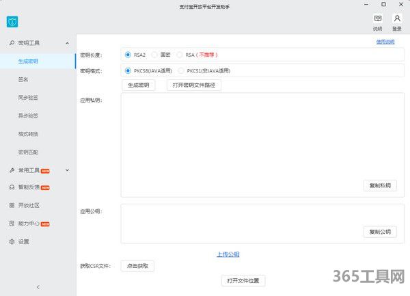Choose PKCS1 (非JAVA适用) key format

coord(181,70)
